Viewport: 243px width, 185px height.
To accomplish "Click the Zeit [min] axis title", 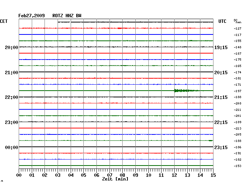I will pos(115,179).
